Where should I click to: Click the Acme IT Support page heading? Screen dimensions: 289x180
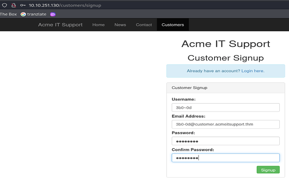[226, 44]
